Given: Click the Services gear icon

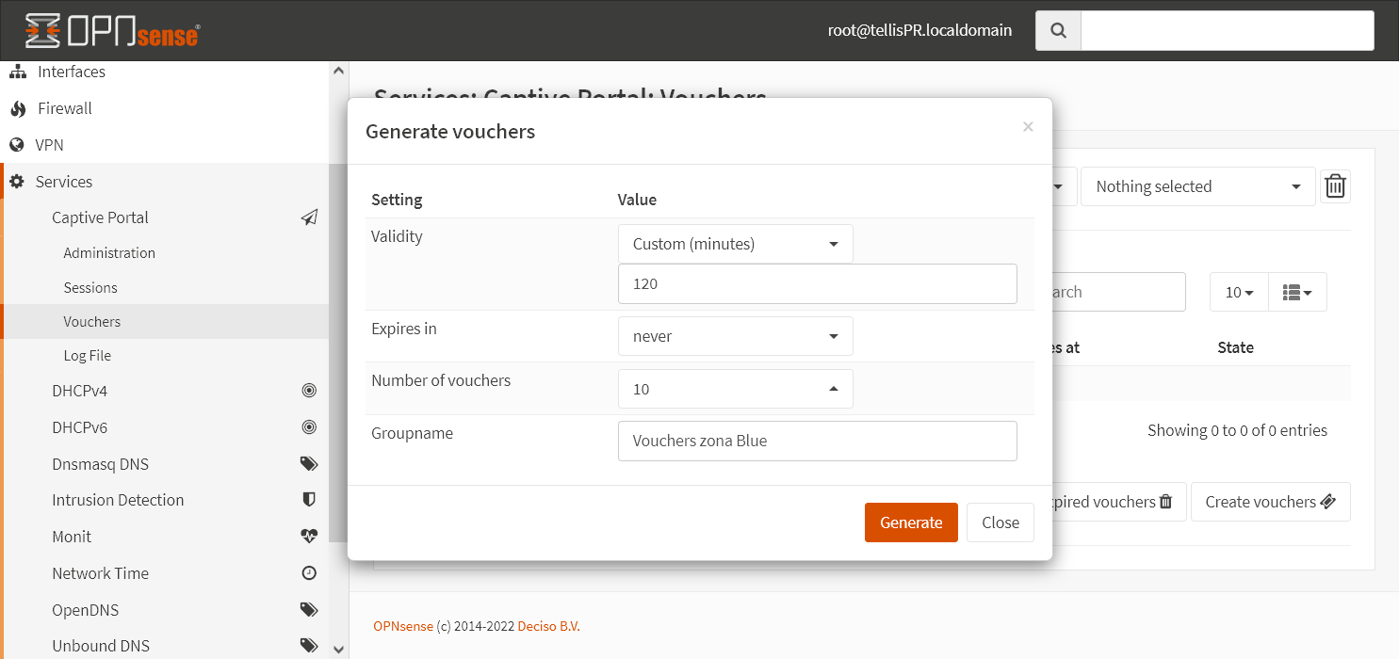Looking at the screenshot, I should (x=17, y=181).
